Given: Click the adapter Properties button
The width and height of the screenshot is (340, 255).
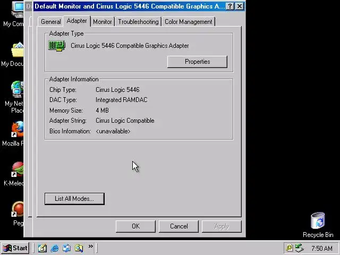Looking at the screenshot, I should pos(197,62).
